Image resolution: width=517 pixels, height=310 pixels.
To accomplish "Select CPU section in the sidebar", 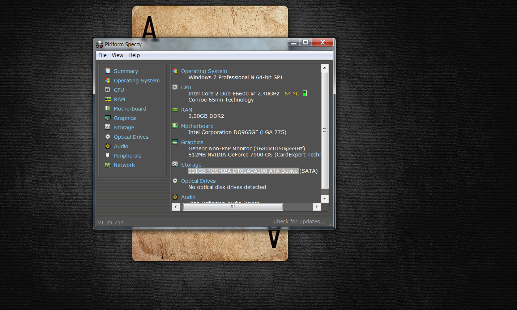I will point(119,90).
